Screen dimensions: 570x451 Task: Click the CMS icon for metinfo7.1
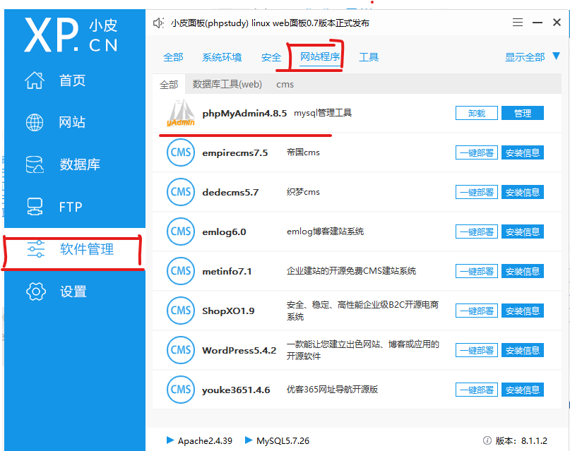[181, 271]
